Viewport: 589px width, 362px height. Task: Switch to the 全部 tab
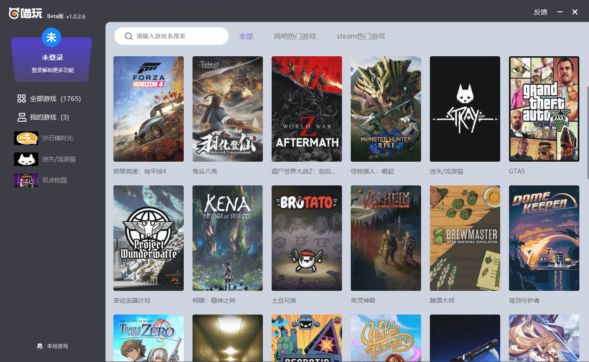tap(246, 36)
